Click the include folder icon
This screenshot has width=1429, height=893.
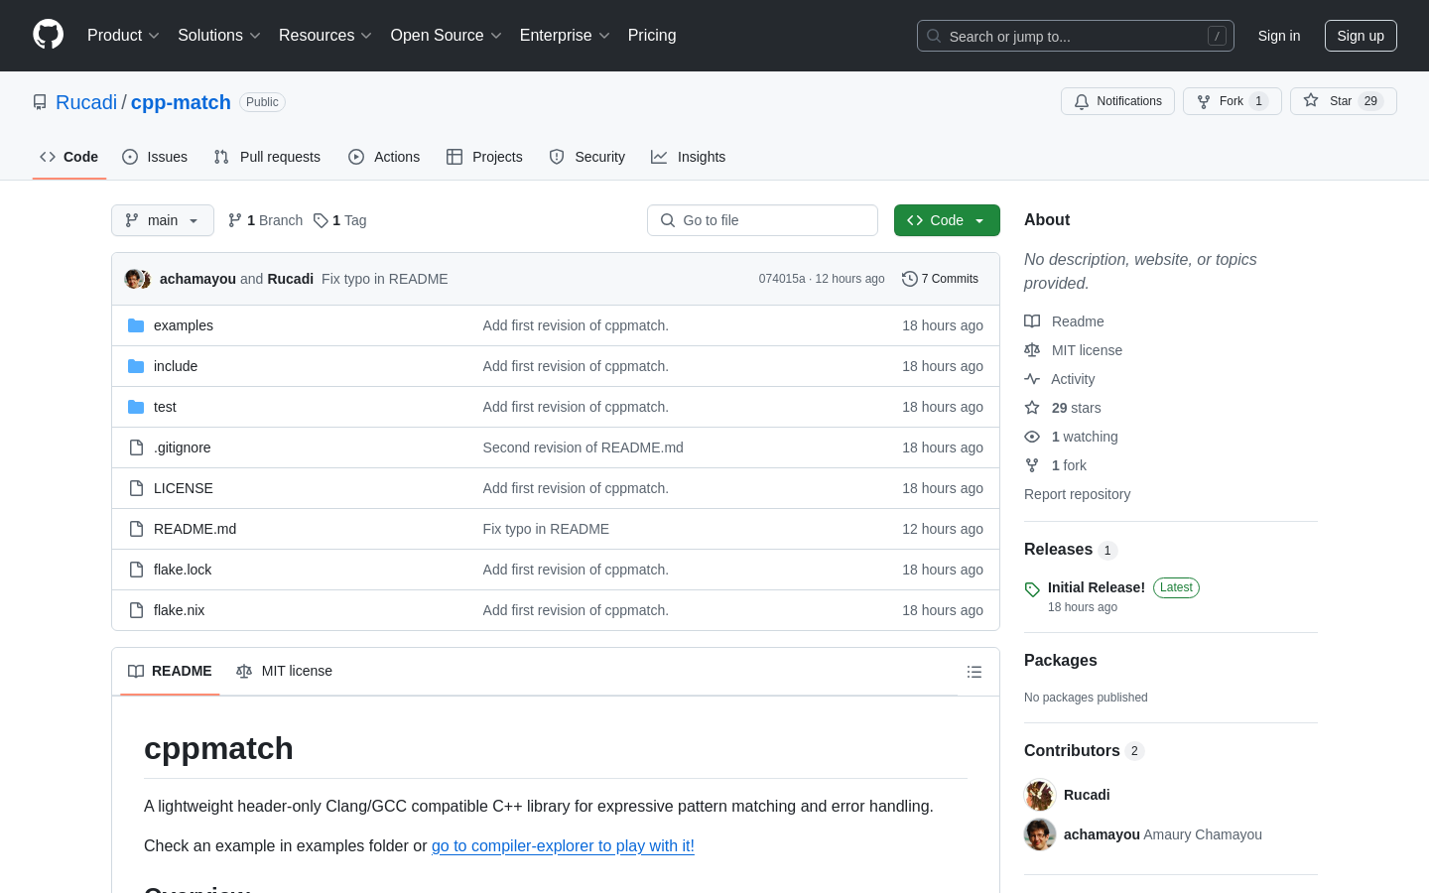click(x=136, y=366)
